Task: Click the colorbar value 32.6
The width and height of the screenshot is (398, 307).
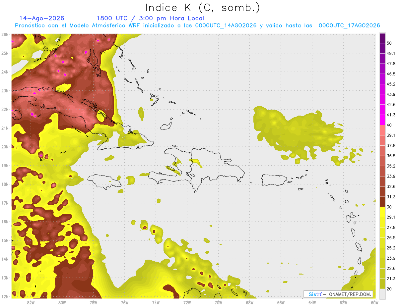Action: pyautogui.click(x=391, y=186)
